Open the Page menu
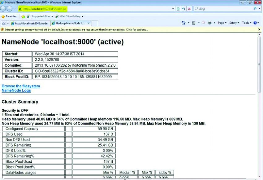263x180 pixels. [221, 23]
